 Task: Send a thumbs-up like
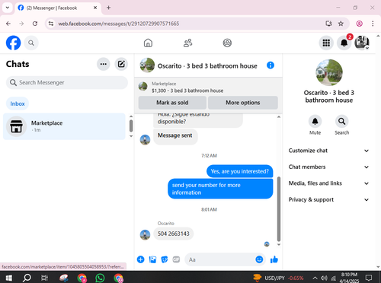tap(274, 259)
